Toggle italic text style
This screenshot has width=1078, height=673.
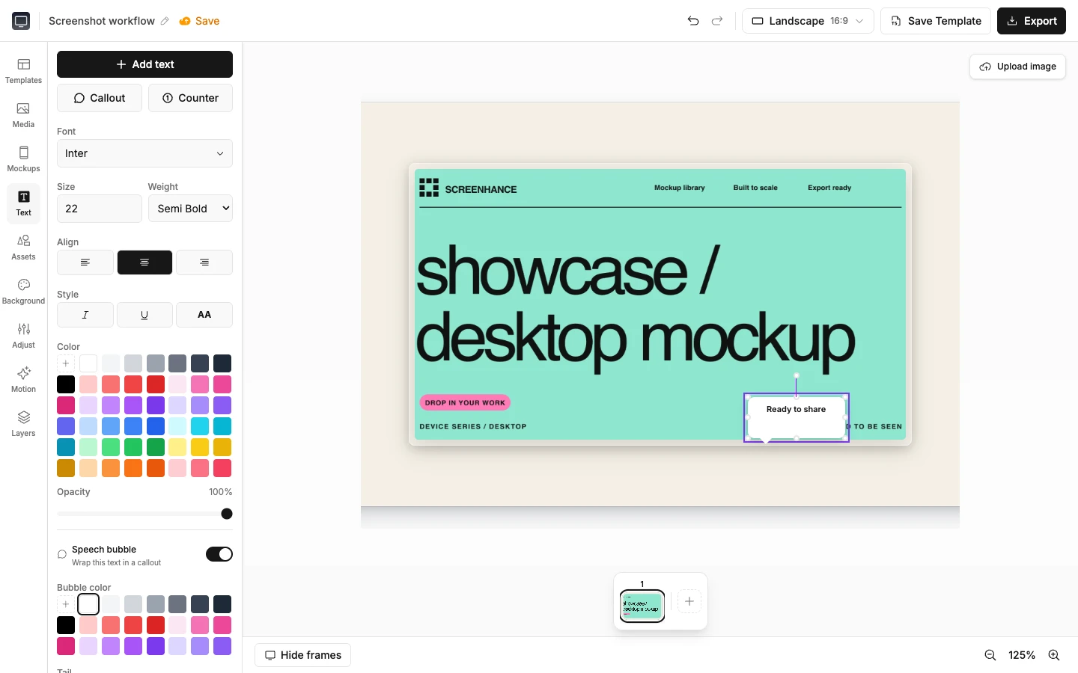point(85,315)
